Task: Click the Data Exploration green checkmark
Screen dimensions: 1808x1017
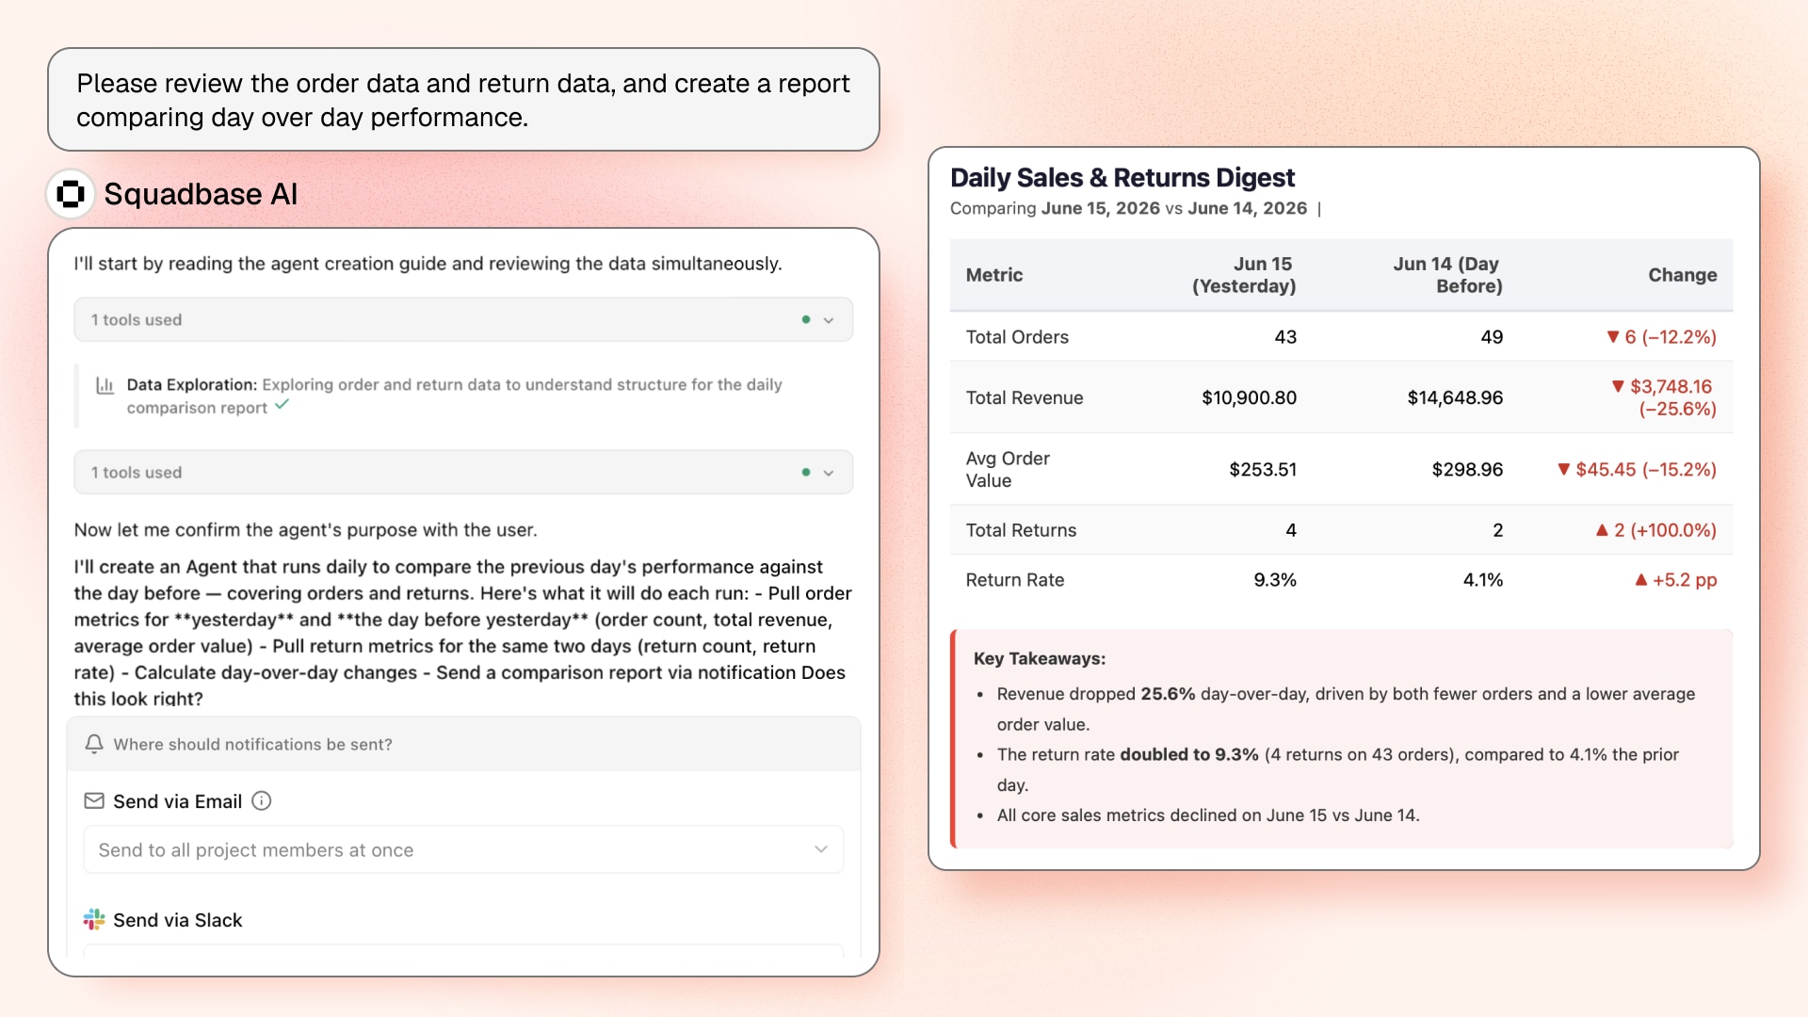Action: (x=282, y=405)
